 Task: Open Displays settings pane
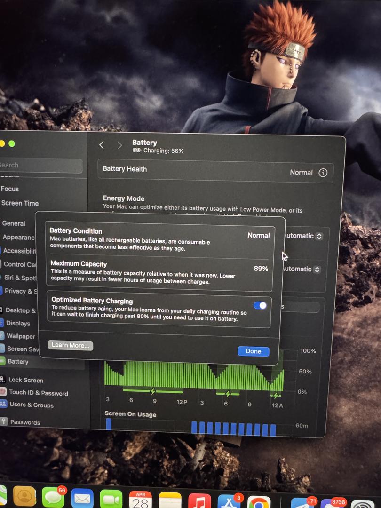click(x=18, y=323)
